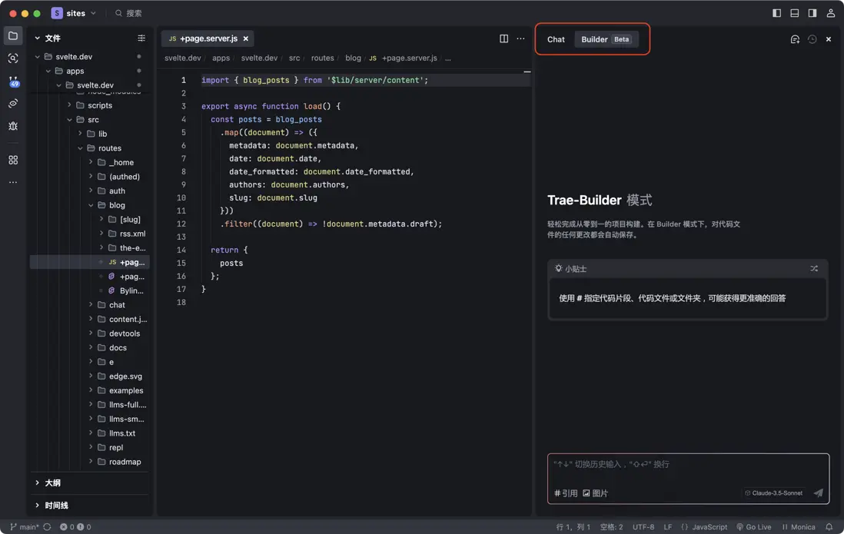Open the source control icon in activity bar
This screenshot has width=844, height=534.
[x=13, y=81]
